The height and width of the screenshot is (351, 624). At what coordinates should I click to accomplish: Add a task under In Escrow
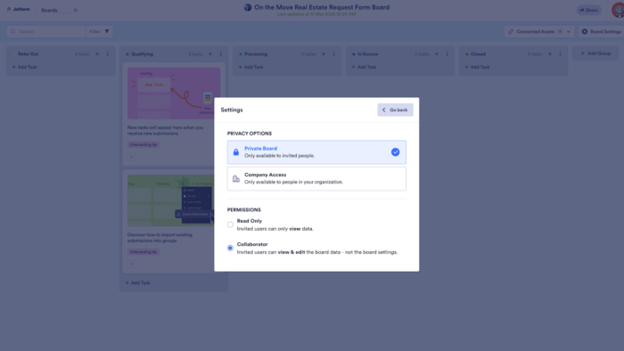(x=364, y=67)
